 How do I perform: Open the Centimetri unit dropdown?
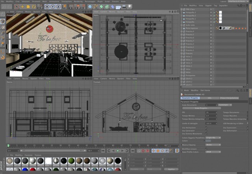[225, 105]
